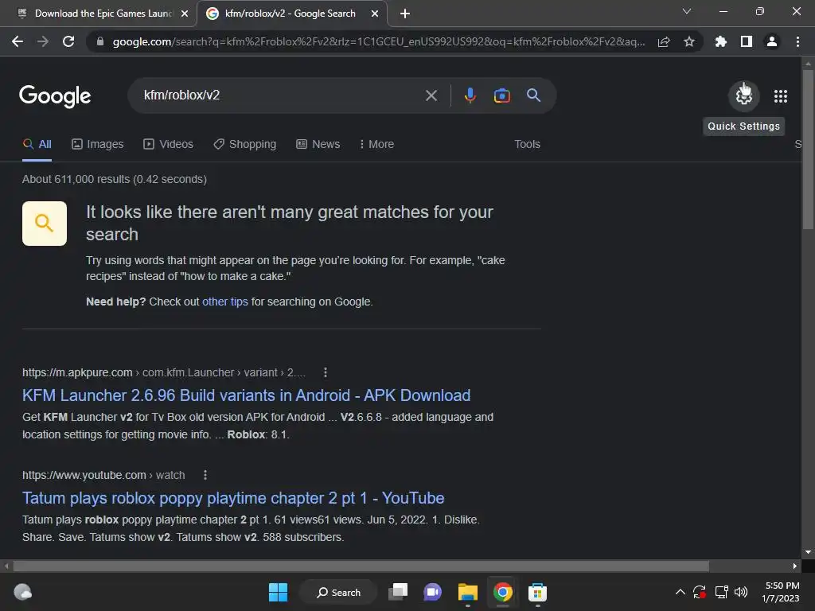Click in the Google search input field
Screen dimensions: 815x611
(281, 95)
